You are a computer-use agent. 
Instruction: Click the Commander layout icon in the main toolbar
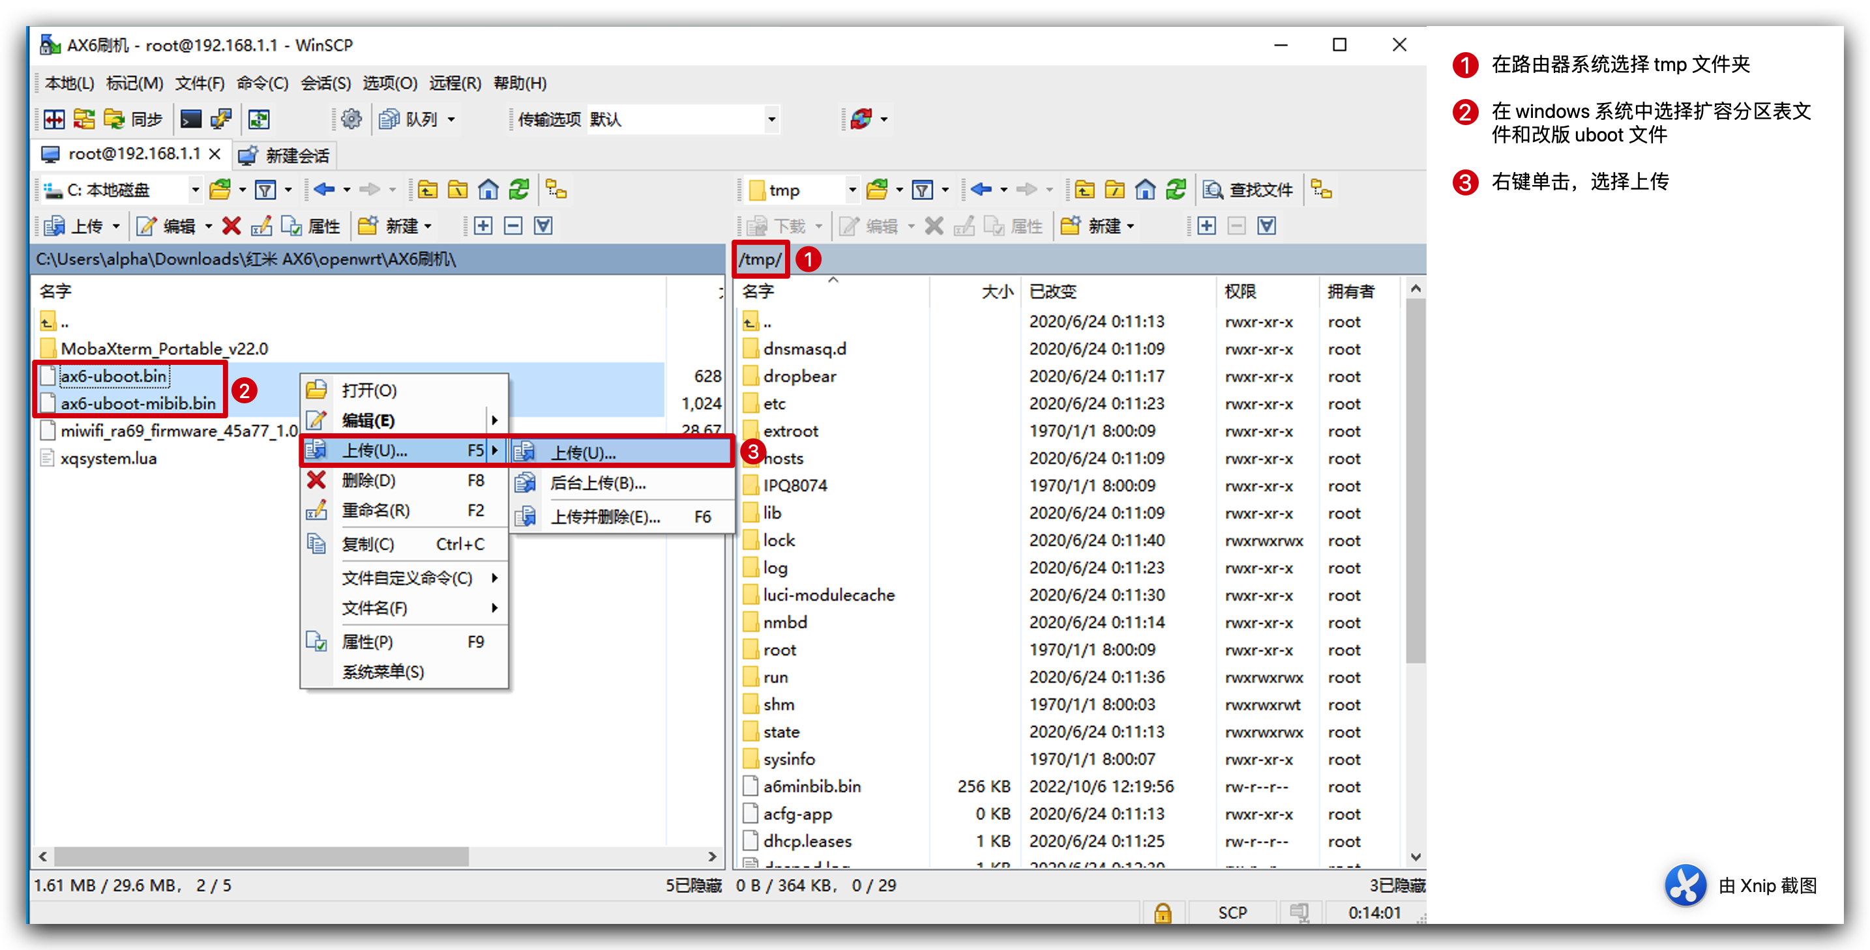click(x=55, y=119)
